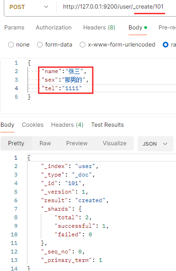The height and width of the screenshot is (271, 176).
Task: Open the Pre-request script tab
Action: (x=167, y=28)
